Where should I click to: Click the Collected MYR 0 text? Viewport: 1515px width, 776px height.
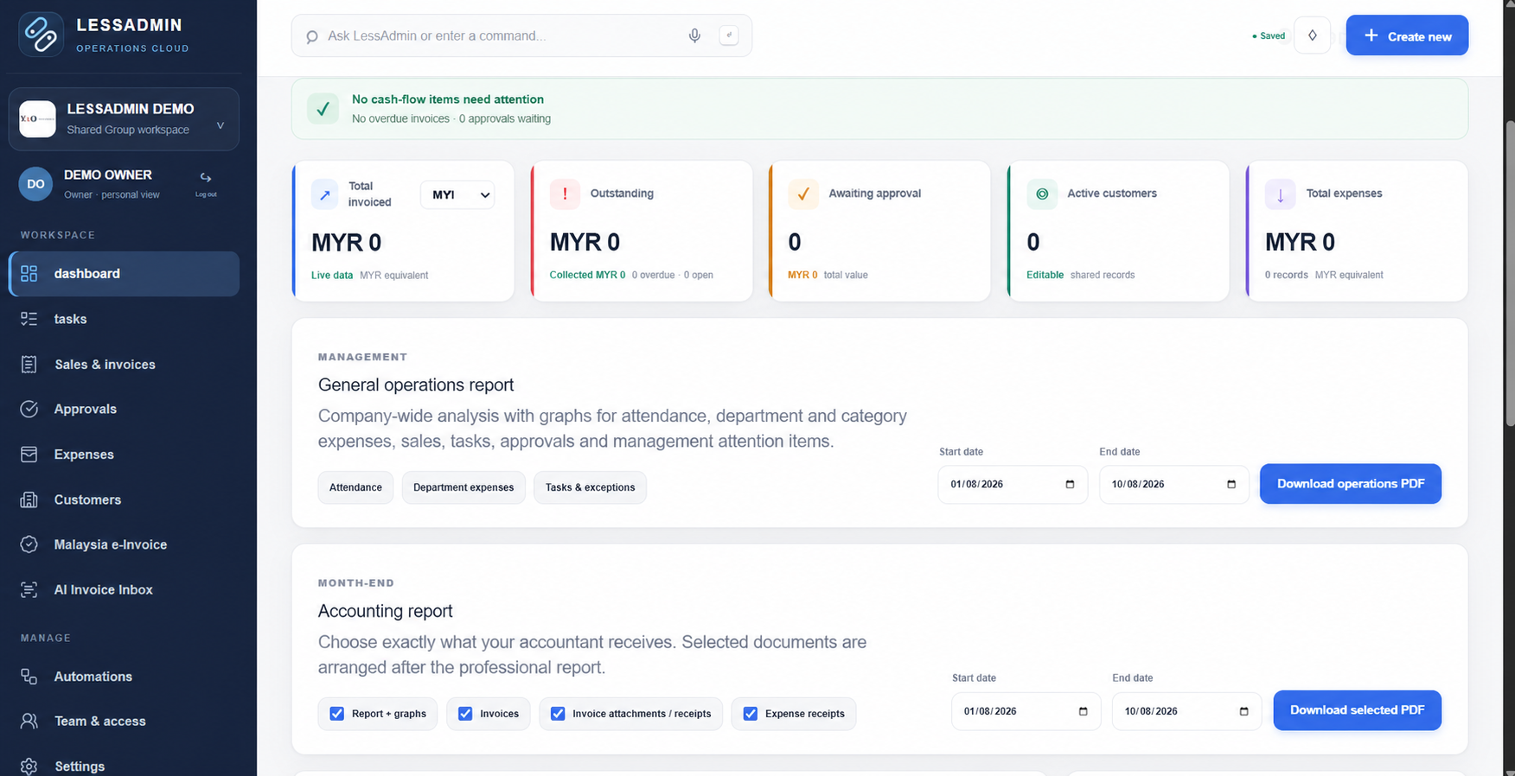click(587, 275)
